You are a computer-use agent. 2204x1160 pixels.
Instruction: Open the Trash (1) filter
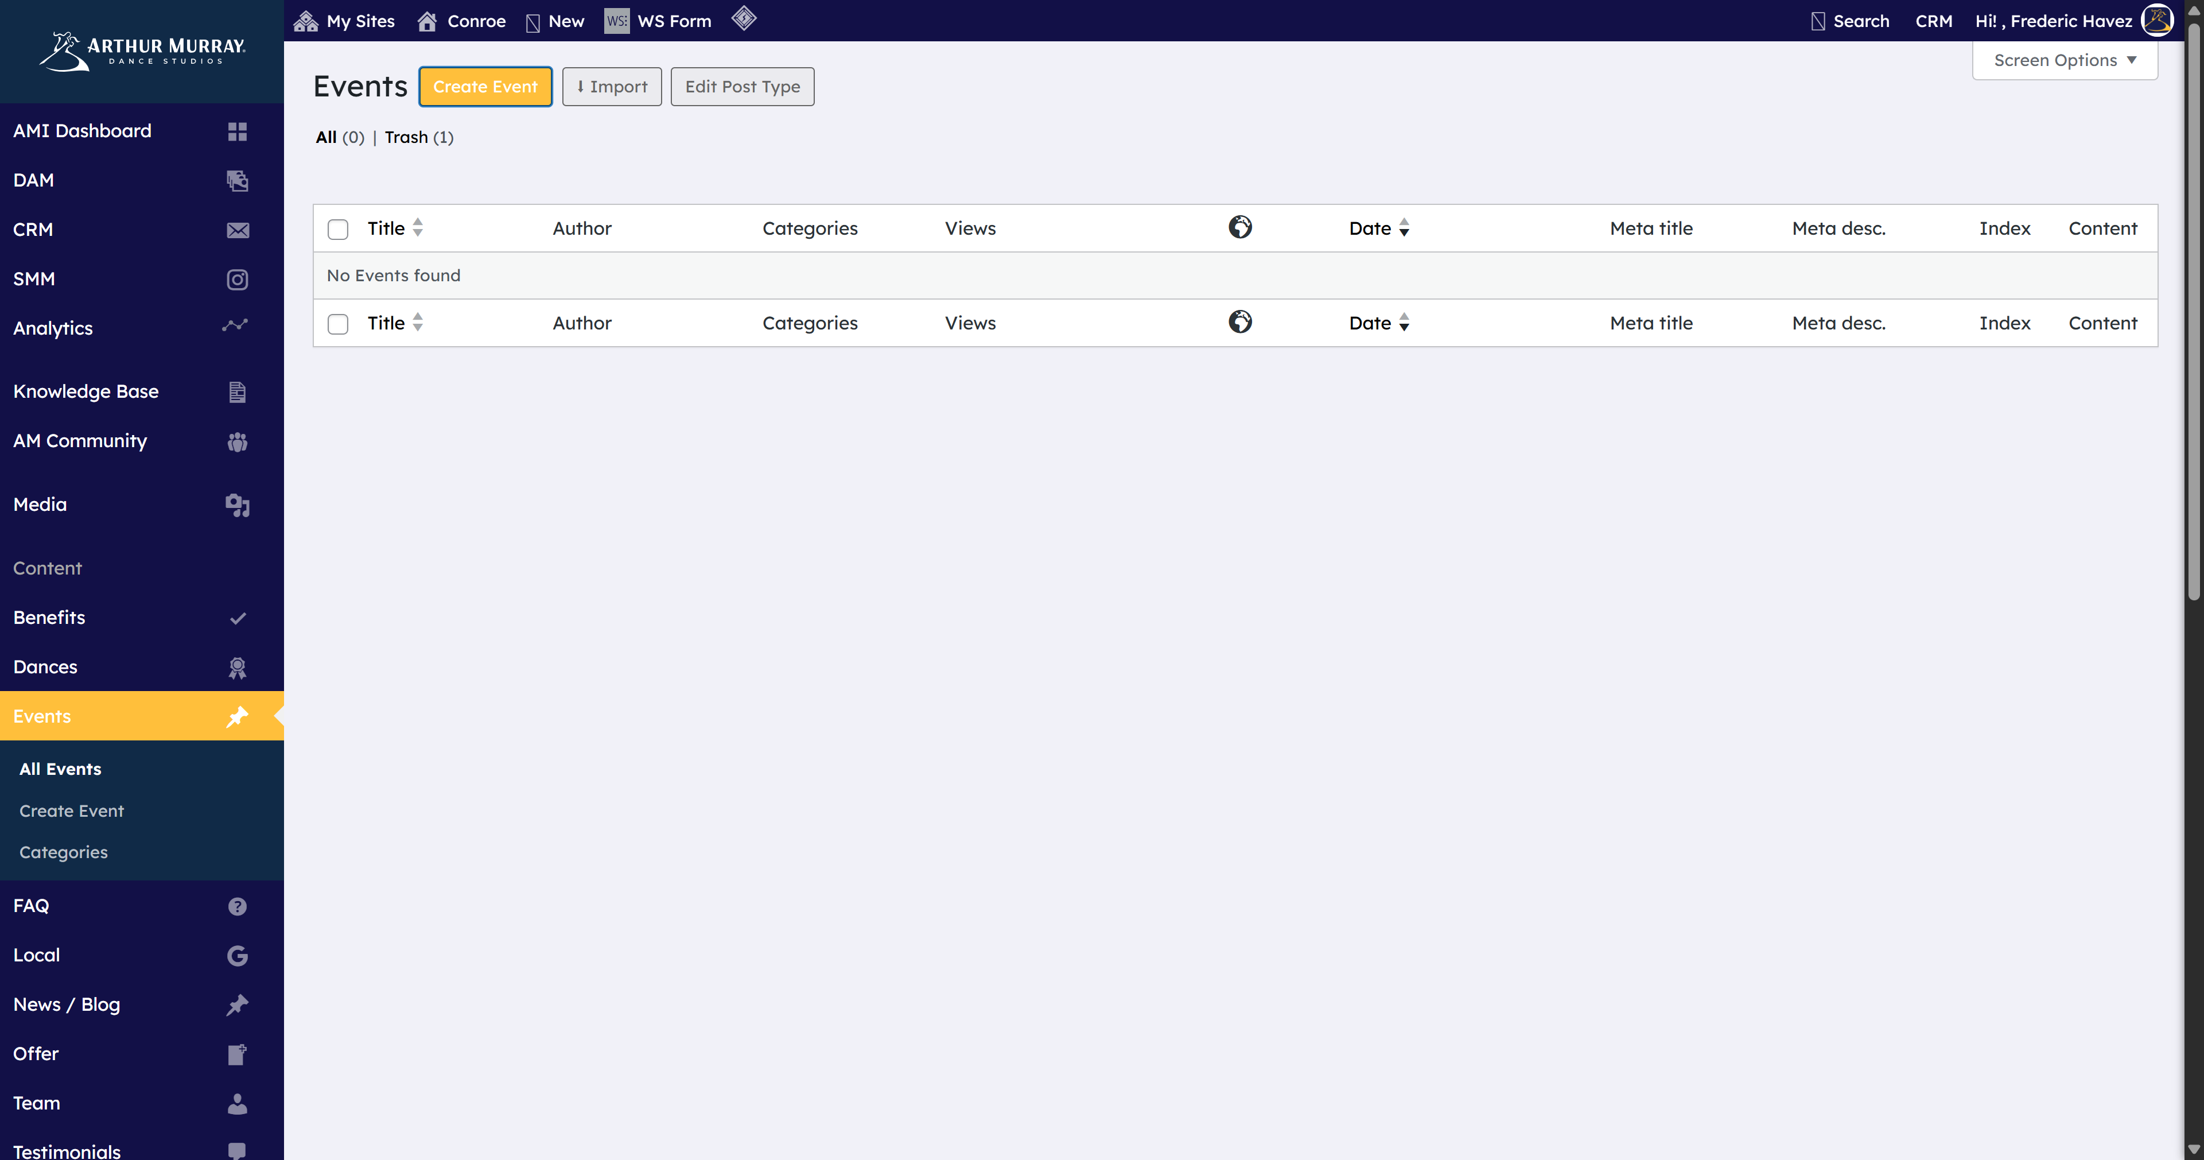click(x=418, y=137)
